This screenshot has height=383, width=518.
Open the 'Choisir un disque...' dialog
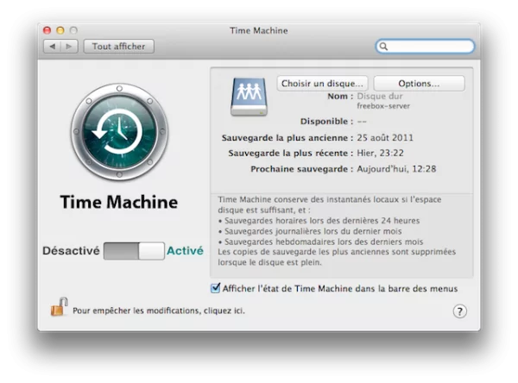(322, 84)
